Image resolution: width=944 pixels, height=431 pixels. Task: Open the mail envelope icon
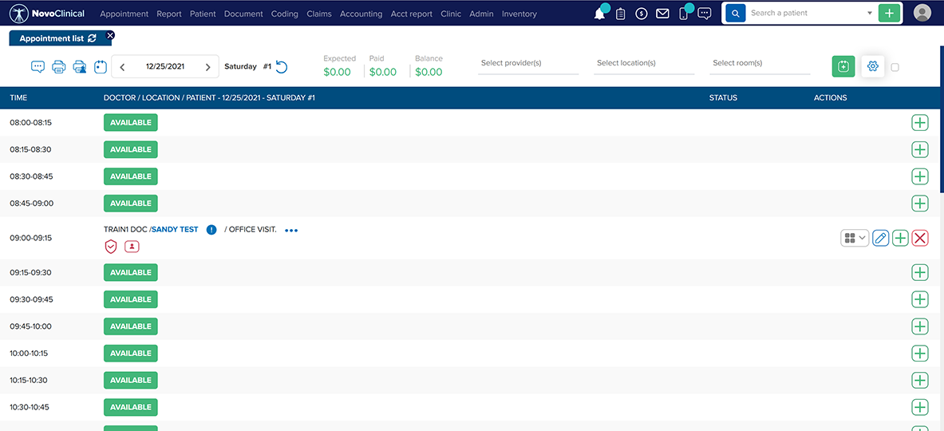tap(662, 14)
